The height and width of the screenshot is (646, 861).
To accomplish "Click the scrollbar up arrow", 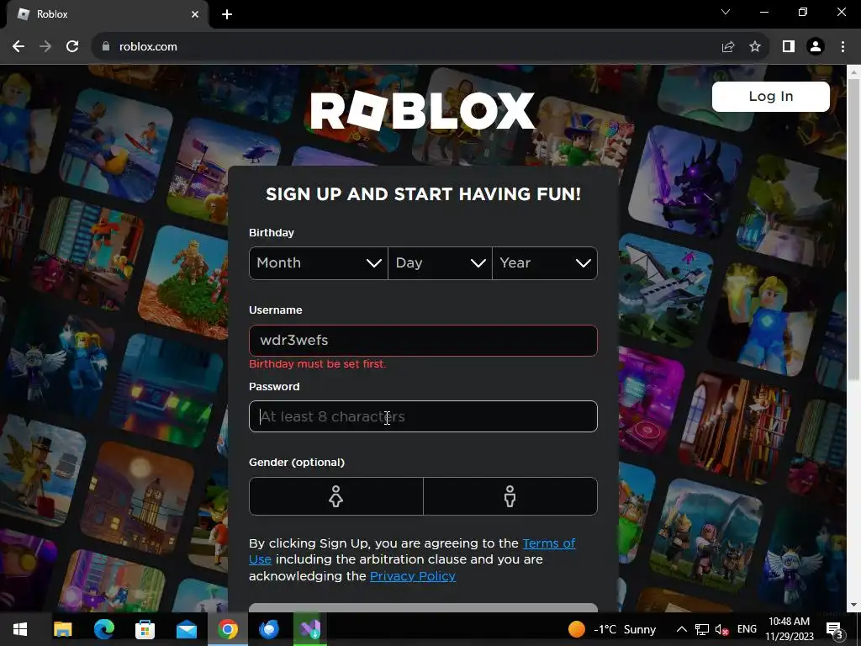I will point(853,71).
